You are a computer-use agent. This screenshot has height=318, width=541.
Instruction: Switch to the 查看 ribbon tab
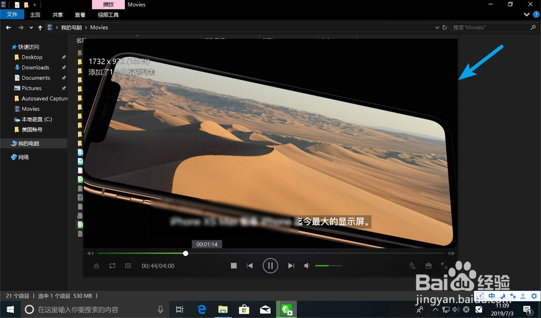click(x=80, y=15)
